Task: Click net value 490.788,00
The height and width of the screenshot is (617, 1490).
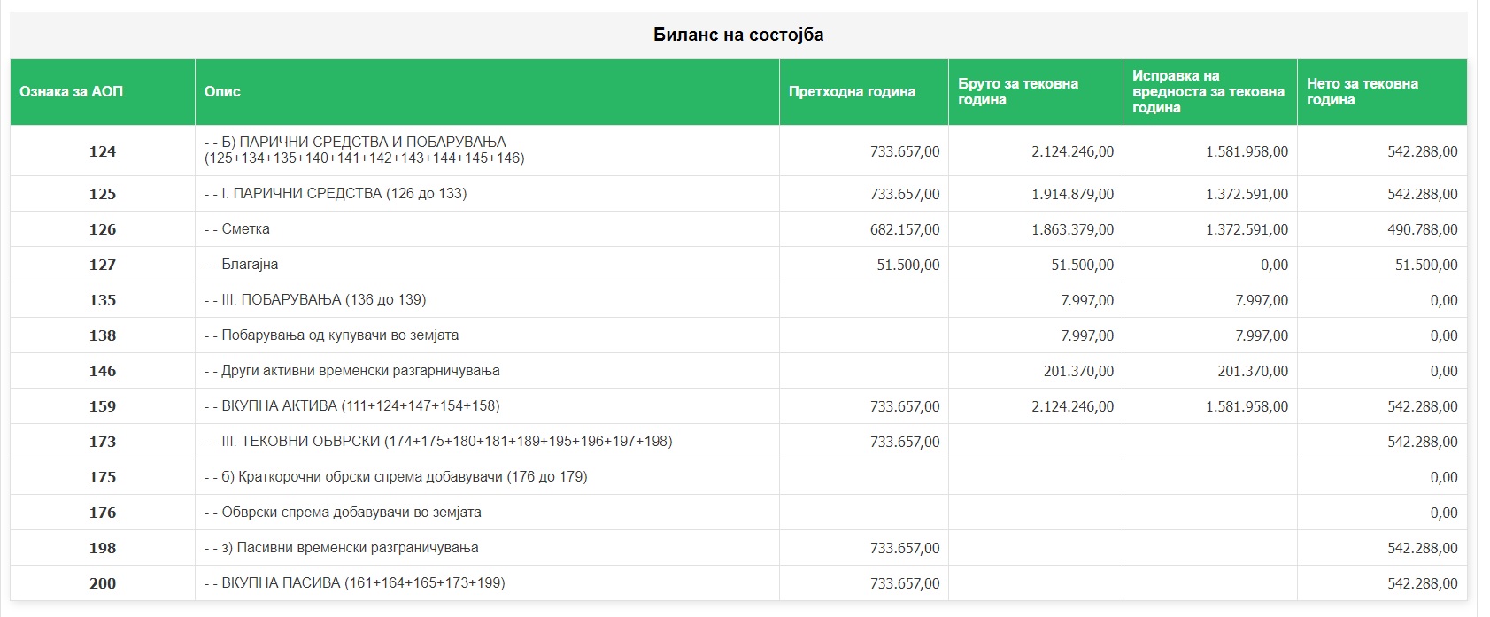Action: (1423, 229)
